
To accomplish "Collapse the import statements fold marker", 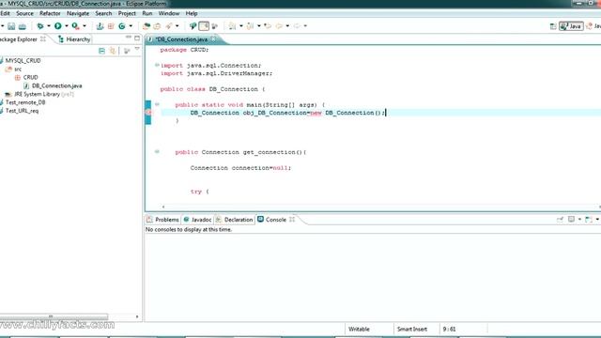I will 157,65.
